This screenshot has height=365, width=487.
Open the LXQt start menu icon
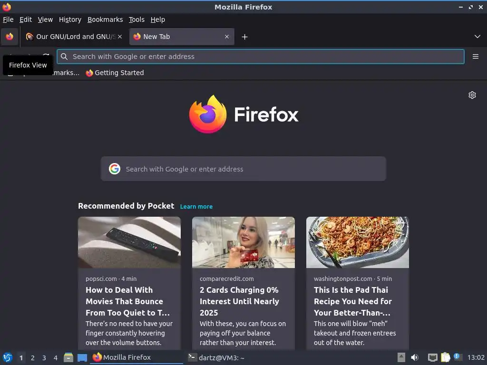pos(8,357)
